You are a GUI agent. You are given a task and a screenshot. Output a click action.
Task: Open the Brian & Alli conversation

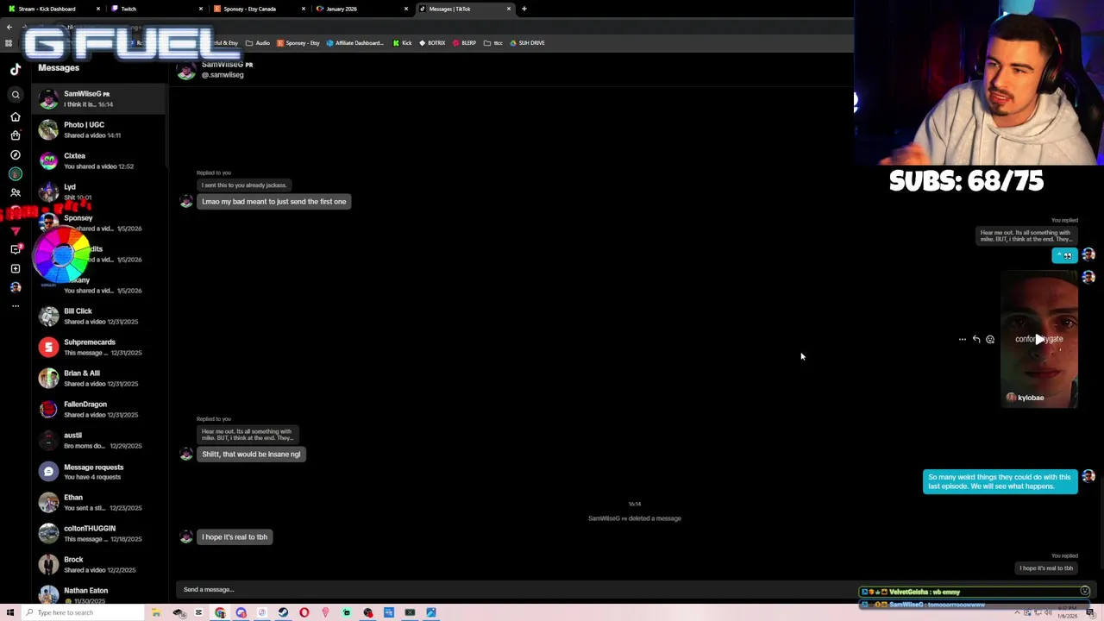[x=99, y=379]
